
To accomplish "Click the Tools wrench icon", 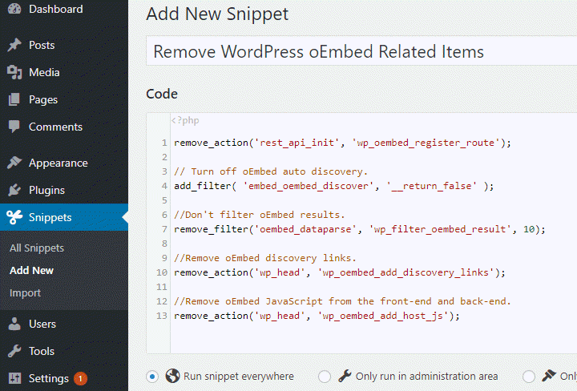I will [x=14, y=351].
